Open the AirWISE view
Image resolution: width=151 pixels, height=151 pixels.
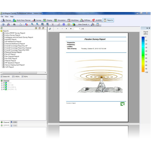coord(97,20)
